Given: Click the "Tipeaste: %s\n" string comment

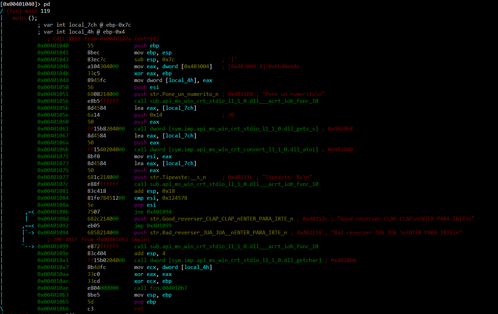Looking at the screenshot, I should (x=287, y=177).
